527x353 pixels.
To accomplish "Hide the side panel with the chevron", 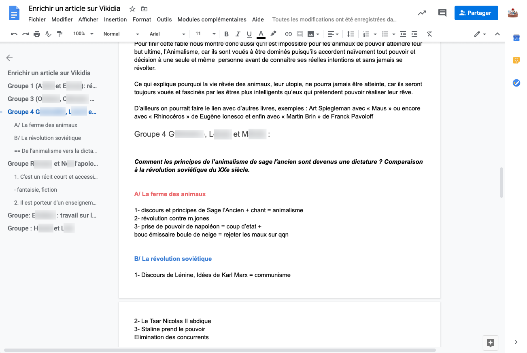I will point(516,342).
